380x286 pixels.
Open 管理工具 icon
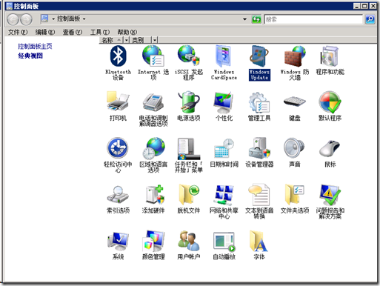tap(259, 107)
